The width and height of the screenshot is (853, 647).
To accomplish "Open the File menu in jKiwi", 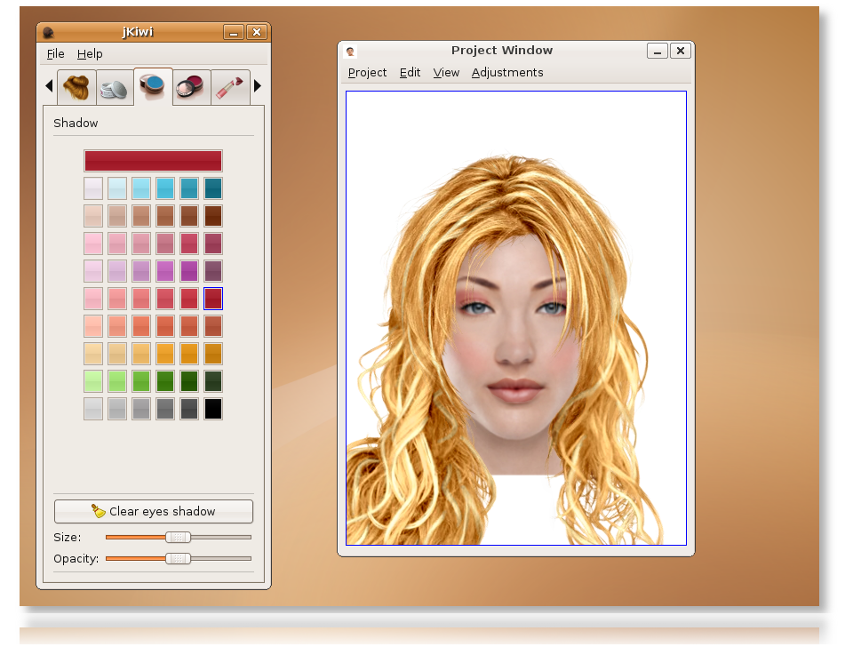I will (55, 54).
